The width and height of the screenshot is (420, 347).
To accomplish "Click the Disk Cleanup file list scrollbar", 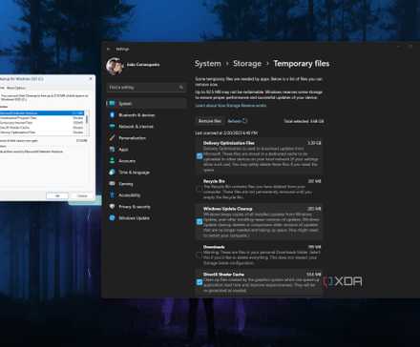I will click(x=87, y=122).
